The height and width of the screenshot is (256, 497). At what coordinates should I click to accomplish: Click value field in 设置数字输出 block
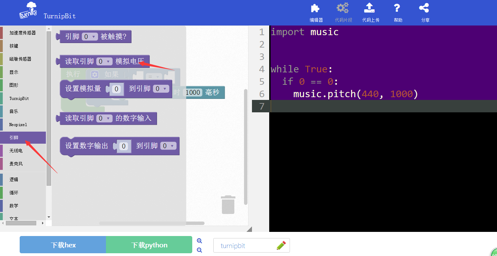tap(124, 146)
